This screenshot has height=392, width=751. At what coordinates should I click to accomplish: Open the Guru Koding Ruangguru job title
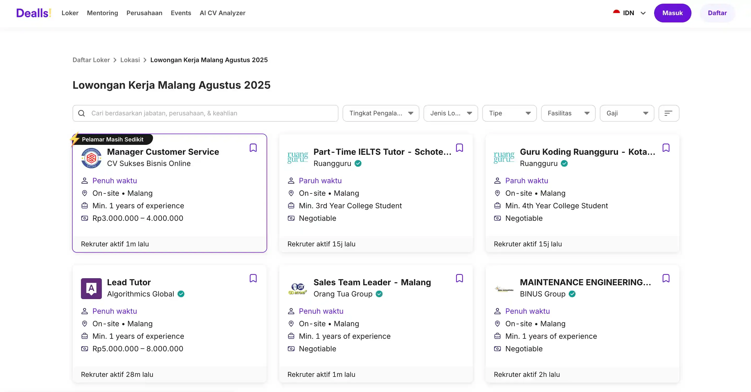click(x=588, y=152)
